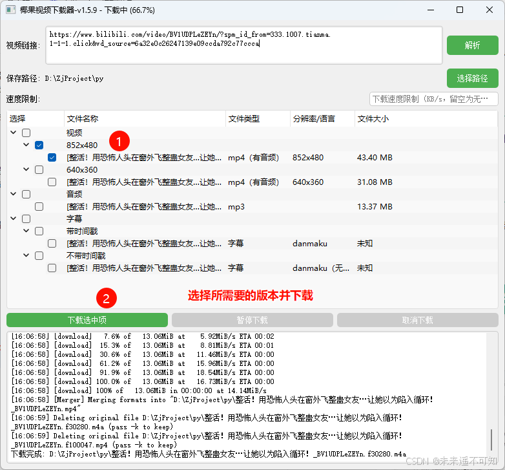Screen dimensions: 505x470
Task: Collapse the 字幕 tree node
Action: coord(13,219)
